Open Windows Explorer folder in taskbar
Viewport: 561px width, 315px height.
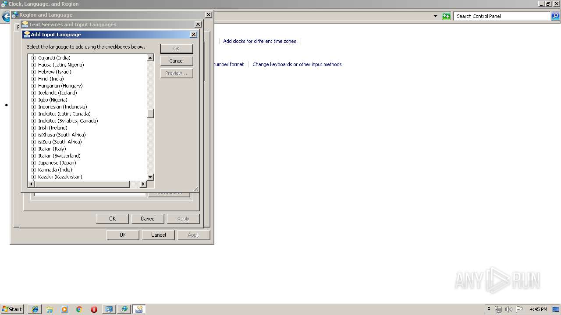click(x=50, y=309)
